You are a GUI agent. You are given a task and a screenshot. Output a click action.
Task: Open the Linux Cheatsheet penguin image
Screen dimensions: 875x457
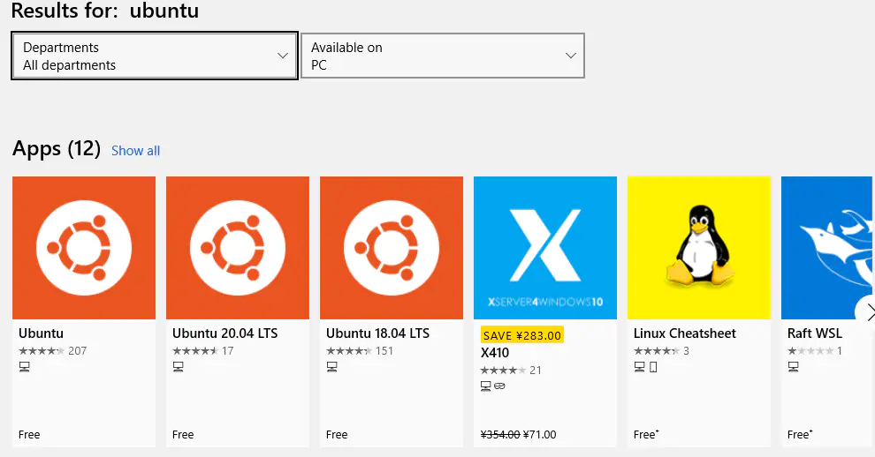coord(699,248)
